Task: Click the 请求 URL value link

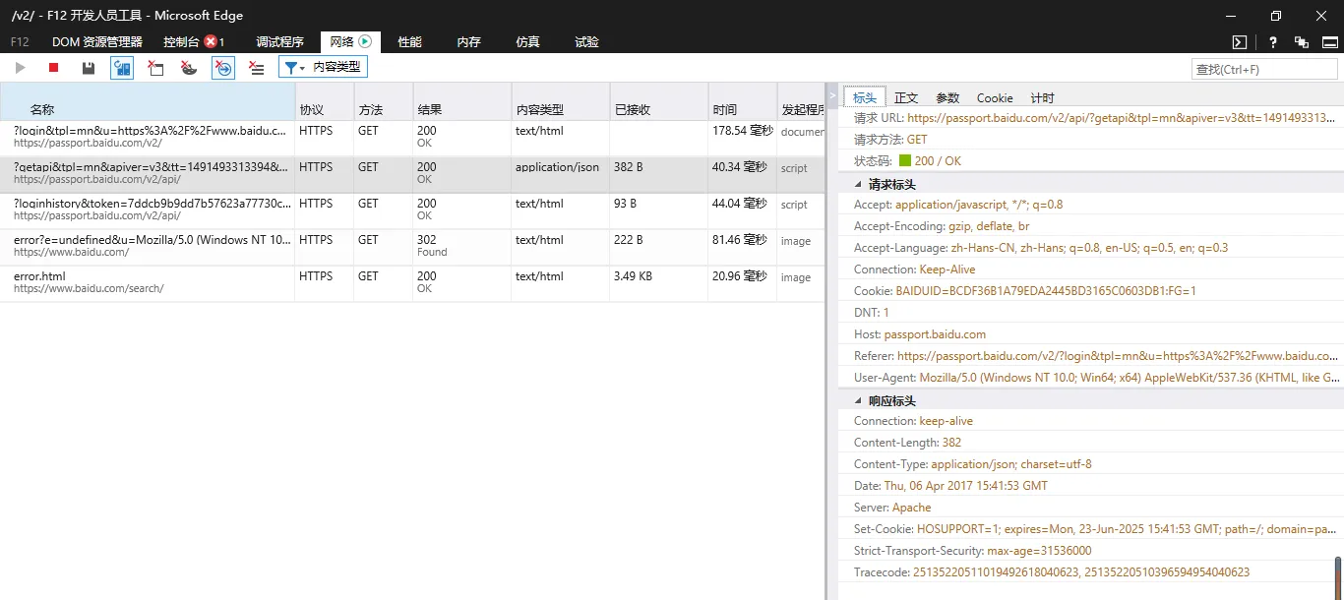Action: click(1123, 118)
